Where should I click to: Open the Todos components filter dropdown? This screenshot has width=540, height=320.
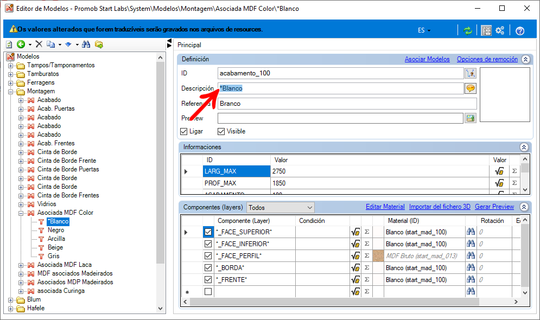point(281,208)
